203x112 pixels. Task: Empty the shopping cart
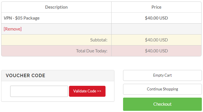click(162, 75)
